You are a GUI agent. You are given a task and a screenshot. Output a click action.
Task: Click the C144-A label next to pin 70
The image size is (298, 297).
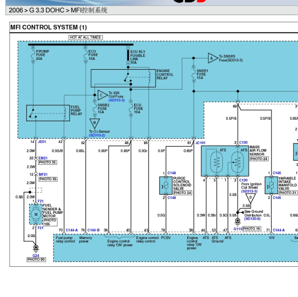point(72,230)
